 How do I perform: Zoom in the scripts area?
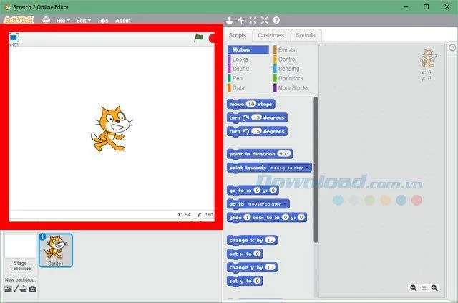(434, 288)
